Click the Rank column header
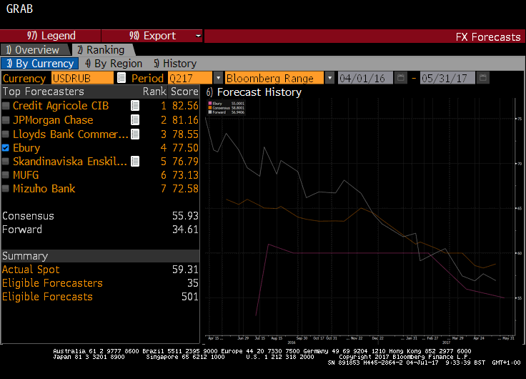 pyautogui.click(x=154, y=92)
